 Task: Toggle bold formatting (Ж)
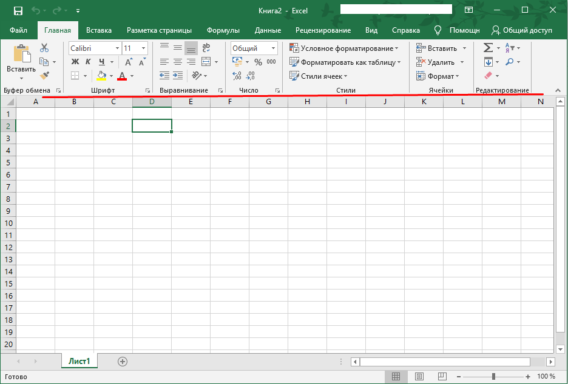pos(75,62)
